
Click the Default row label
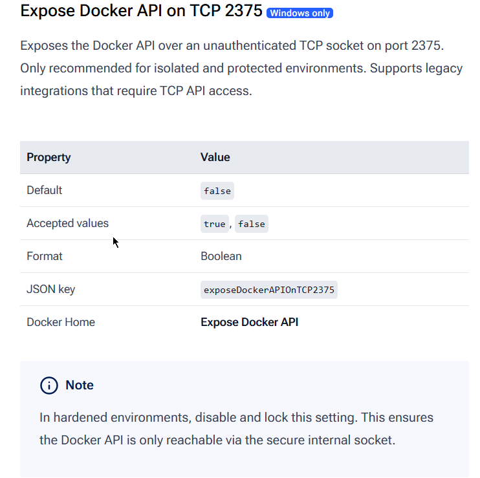45,190
